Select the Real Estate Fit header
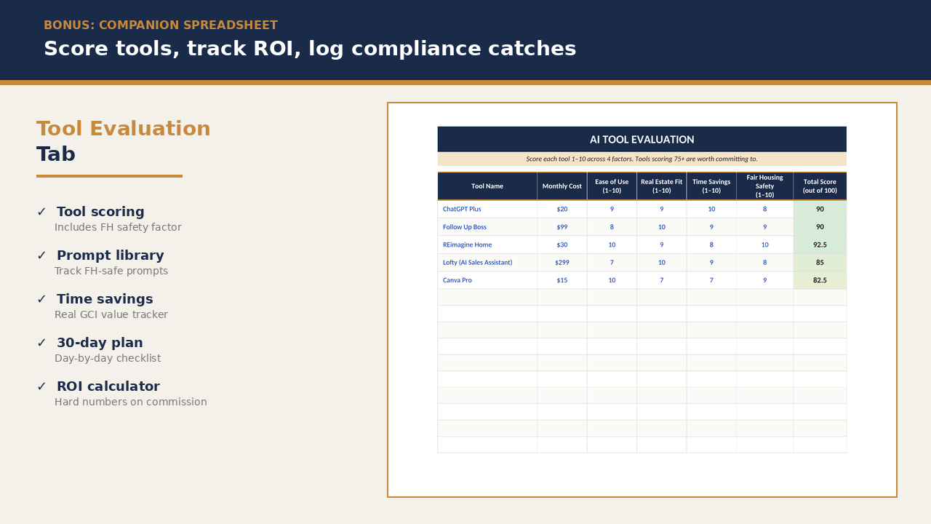 pyautogui.click(x=662, y=186)
